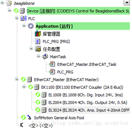This screenshot has height=129, width=132.
Task: Click the Application gear icon
Action: [31, 26]
